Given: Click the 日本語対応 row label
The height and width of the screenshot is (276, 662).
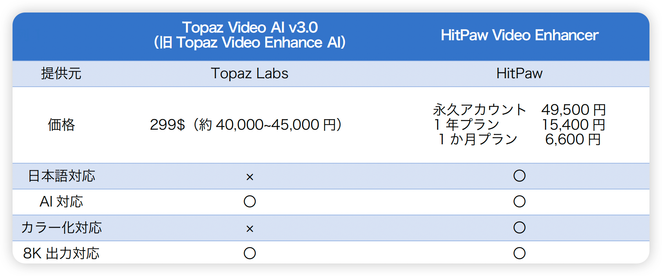Looking at the screenshot, I should 61,176.
